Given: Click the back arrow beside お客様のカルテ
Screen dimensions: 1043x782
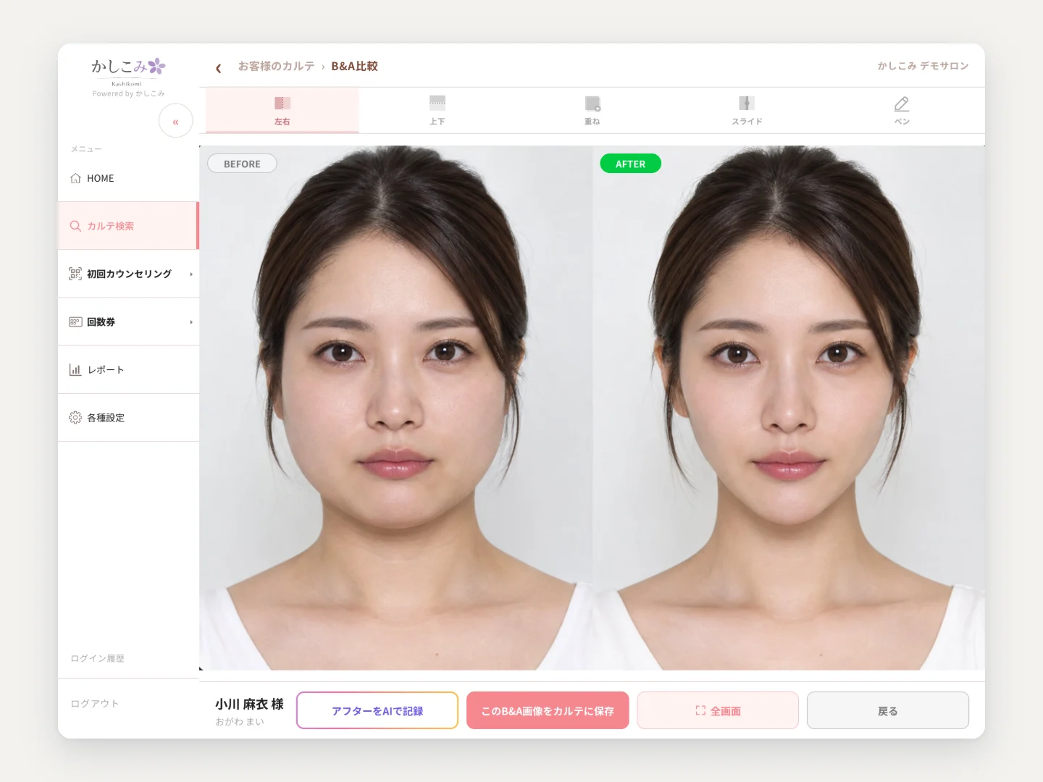Looking at the screenshot, I should tap(218, 68).
